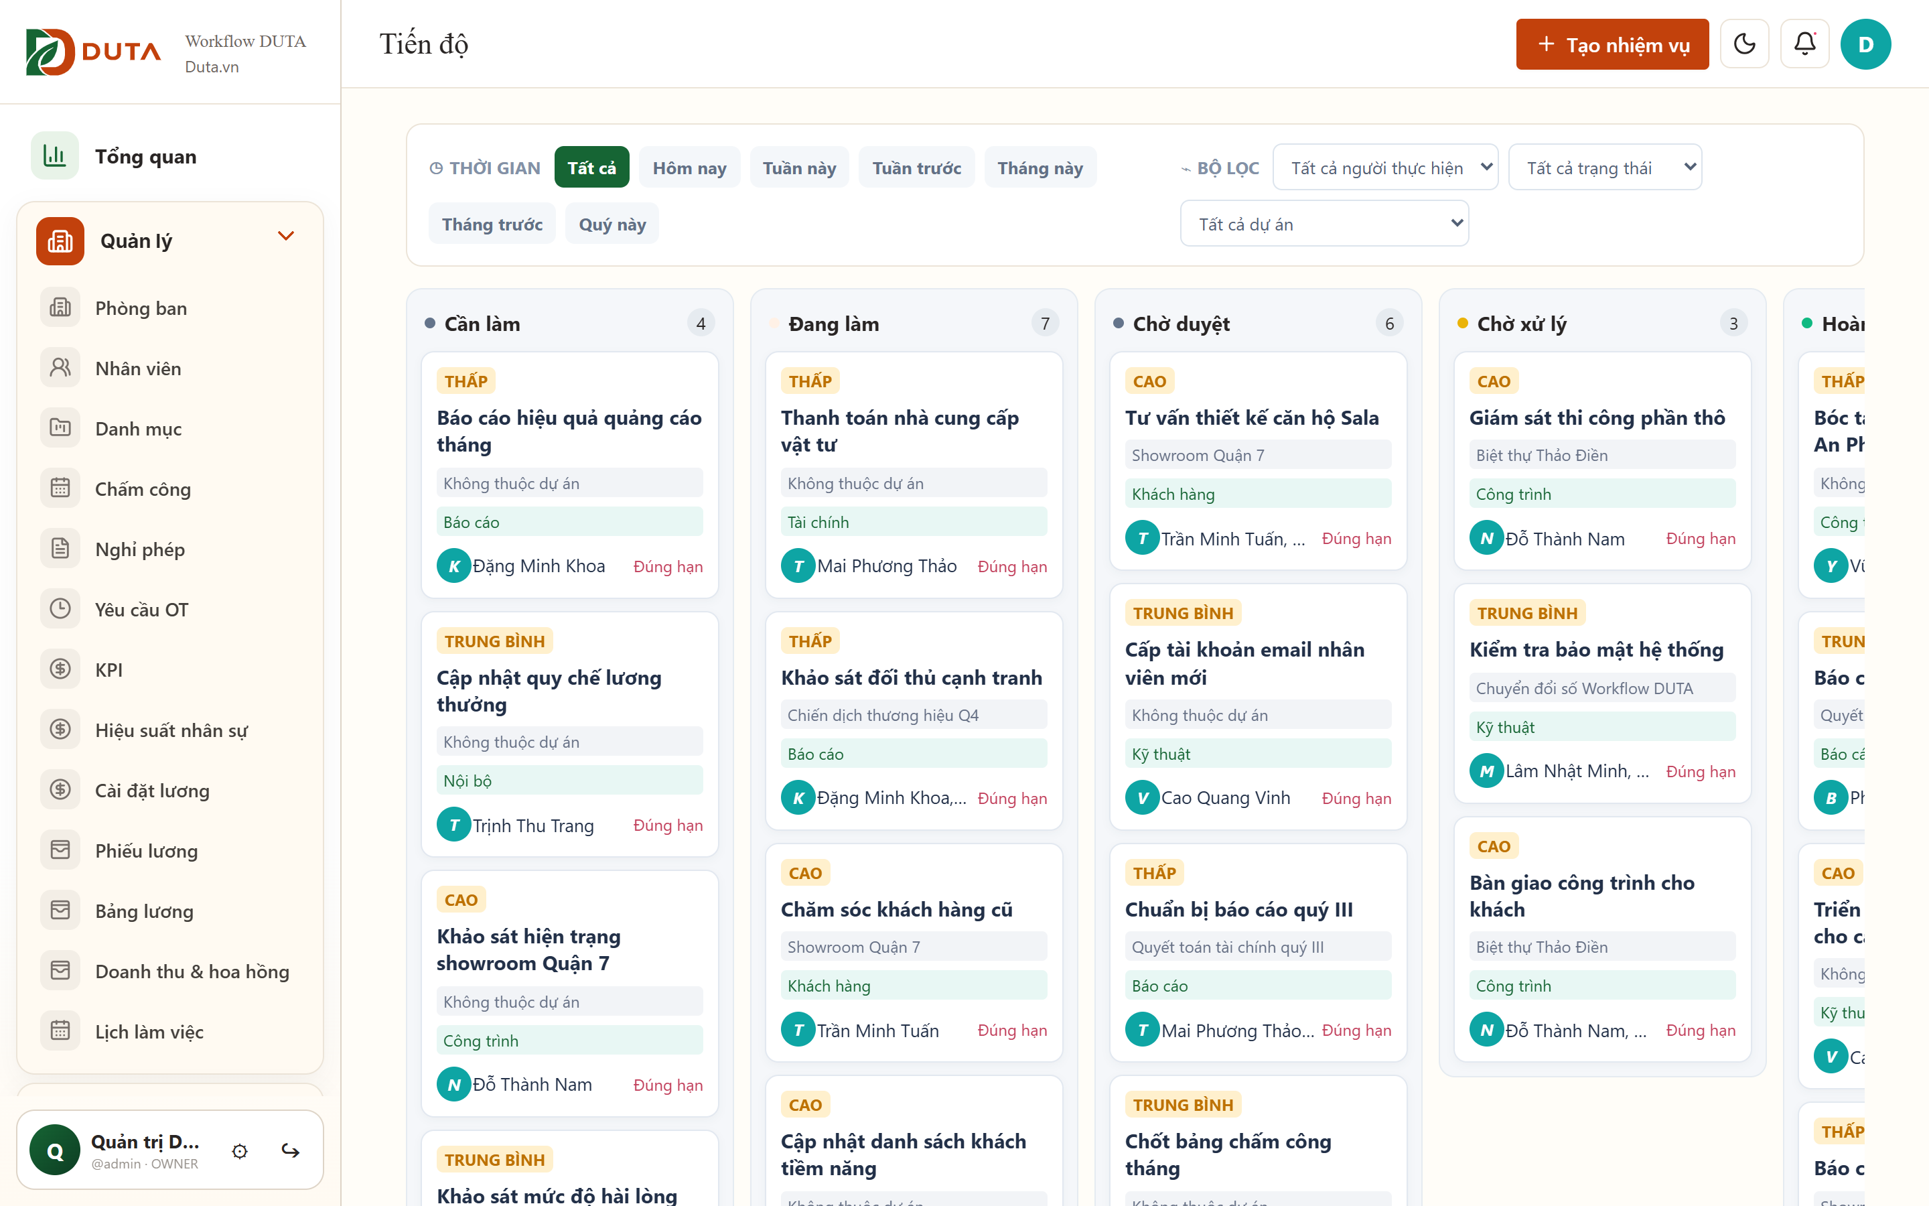Click the Nghỉ phép document icon

[x=60, y=549]
